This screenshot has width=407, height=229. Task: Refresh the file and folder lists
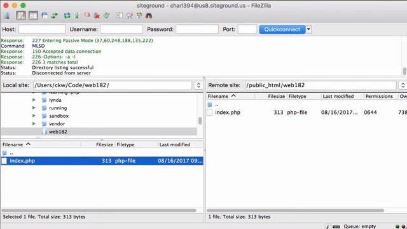coord(67,15)
